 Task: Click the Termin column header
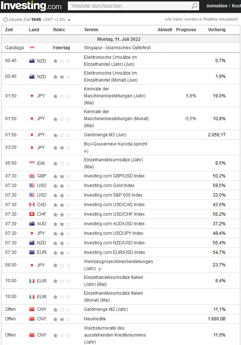[x=91, y=30]
